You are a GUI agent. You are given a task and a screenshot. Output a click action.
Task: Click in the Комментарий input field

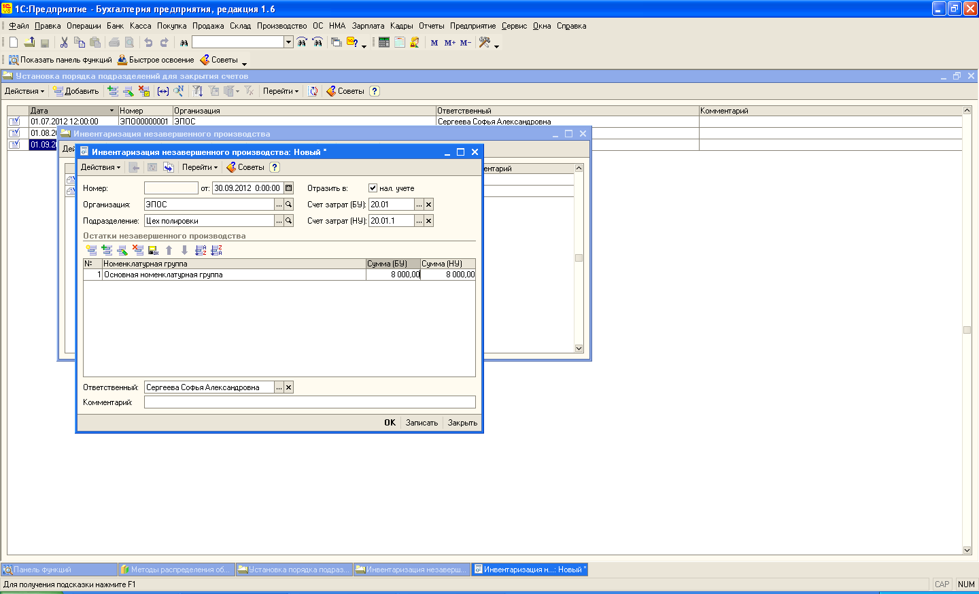click(310, 402)
